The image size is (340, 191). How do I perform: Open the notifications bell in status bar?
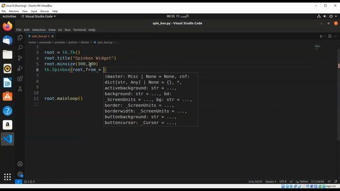(x=336, y=181)
